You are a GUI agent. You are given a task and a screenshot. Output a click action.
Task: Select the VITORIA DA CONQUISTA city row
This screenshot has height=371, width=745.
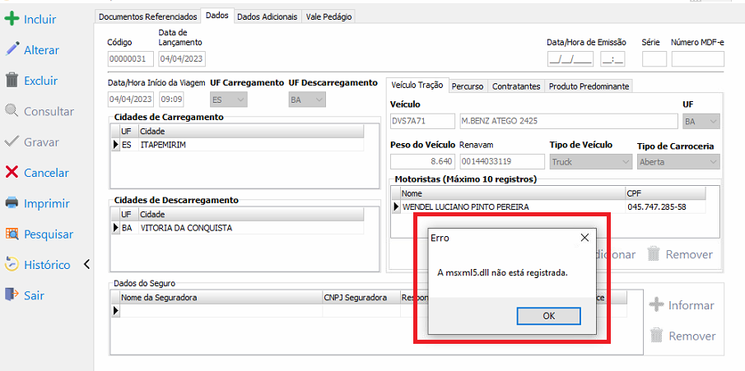tap(237, 228)
